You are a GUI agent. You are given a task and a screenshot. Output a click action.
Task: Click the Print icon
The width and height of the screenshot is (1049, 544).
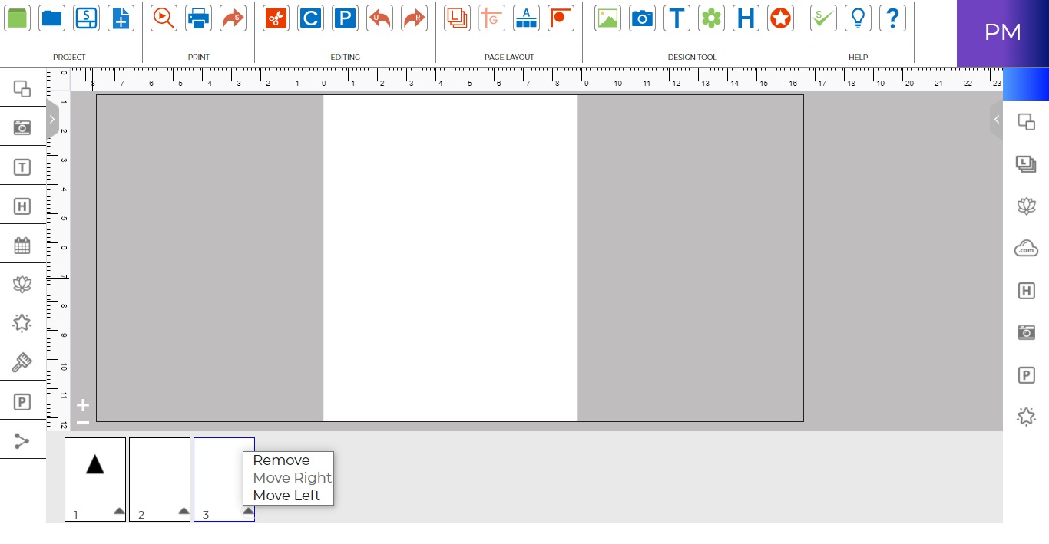pyautogui.click(x=198, y=18)
